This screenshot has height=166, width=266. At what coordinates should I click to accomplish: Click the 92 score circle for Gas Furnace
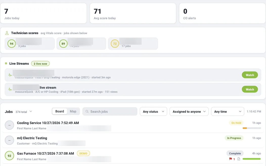10,156
